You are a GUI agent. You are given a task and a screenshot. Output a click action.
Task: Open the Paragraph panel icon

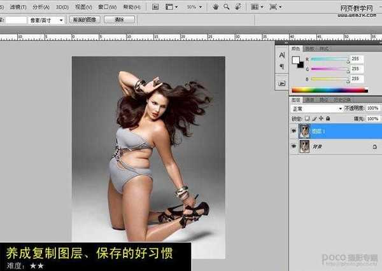[x=281, y=67]
